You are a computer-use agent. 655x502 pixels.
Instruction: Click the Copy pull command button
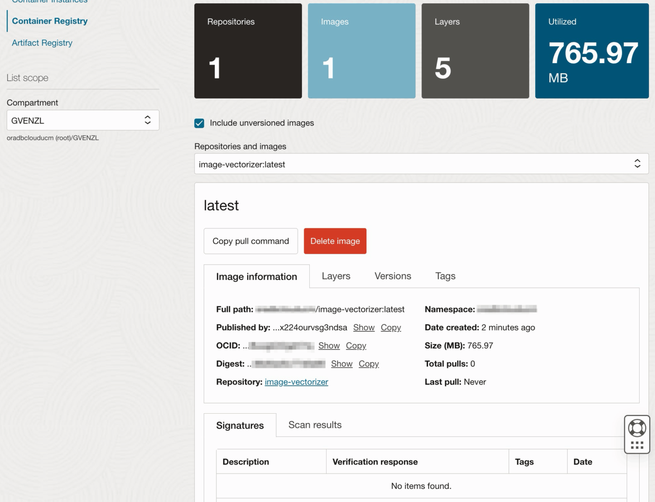[250, 241]
